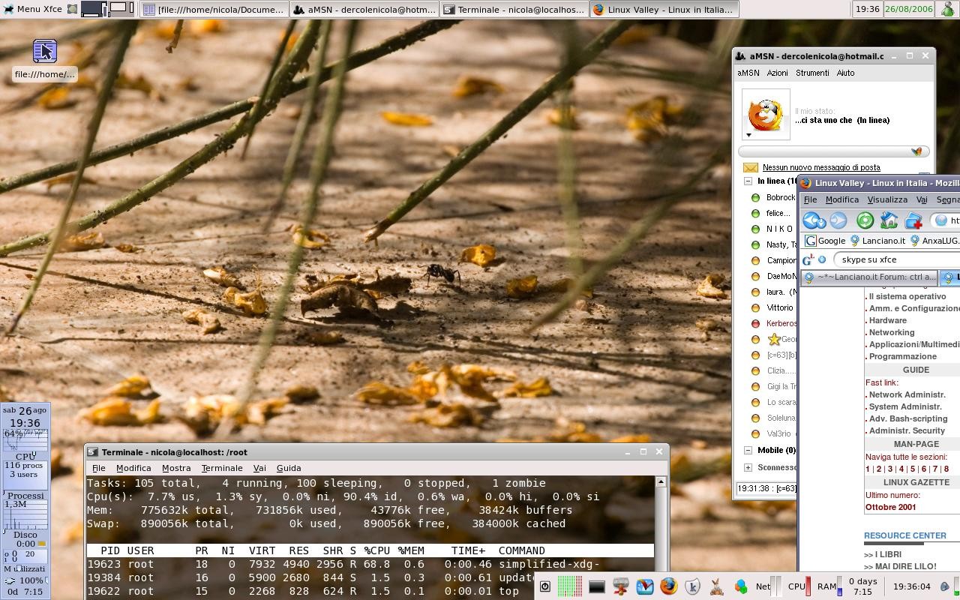The width and height of the screenshot is (960, 600).
Task: Open the Google bookmark in Firefox toolbar
Action: coord(825,241)
